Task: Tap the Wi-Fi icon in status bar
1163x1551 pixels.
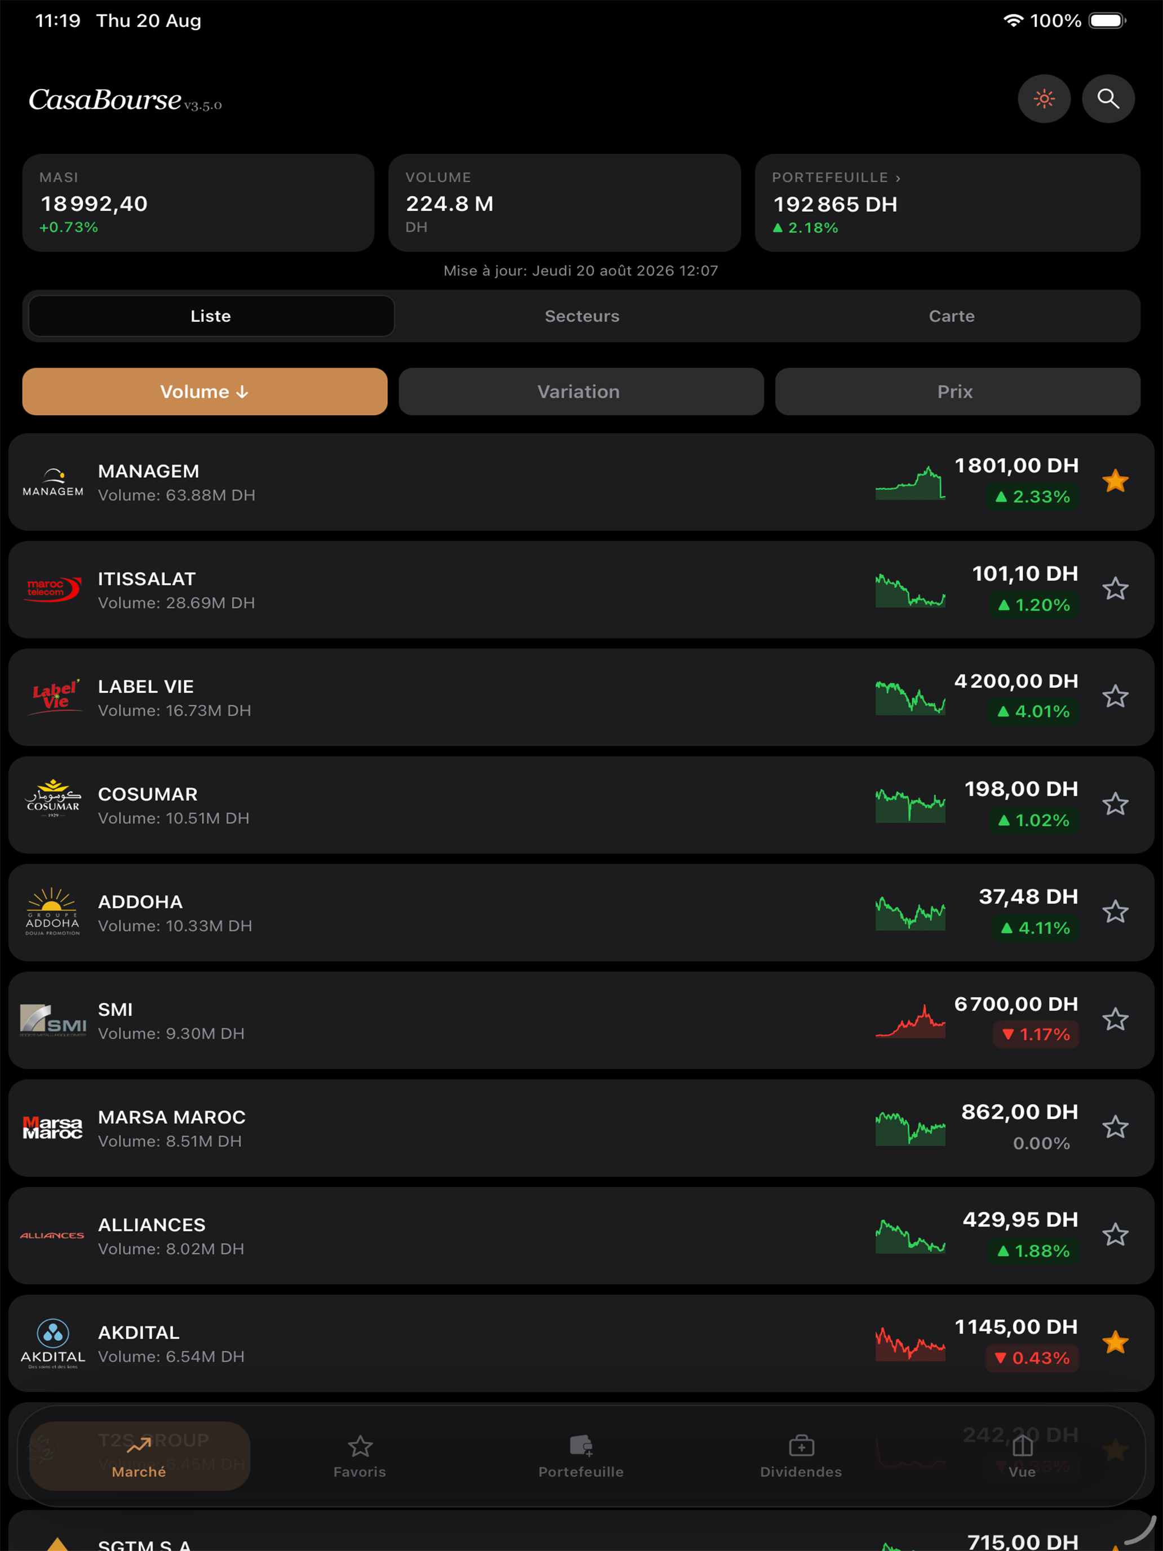Action: coord(1013,20)
